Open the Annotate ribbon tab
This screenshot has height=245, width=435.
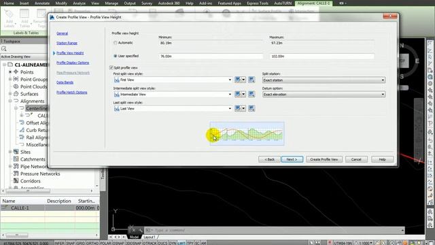click(42, 3)
